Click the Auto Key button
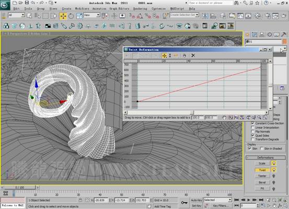This screenshot has width=289, height=209. (196, 200)
